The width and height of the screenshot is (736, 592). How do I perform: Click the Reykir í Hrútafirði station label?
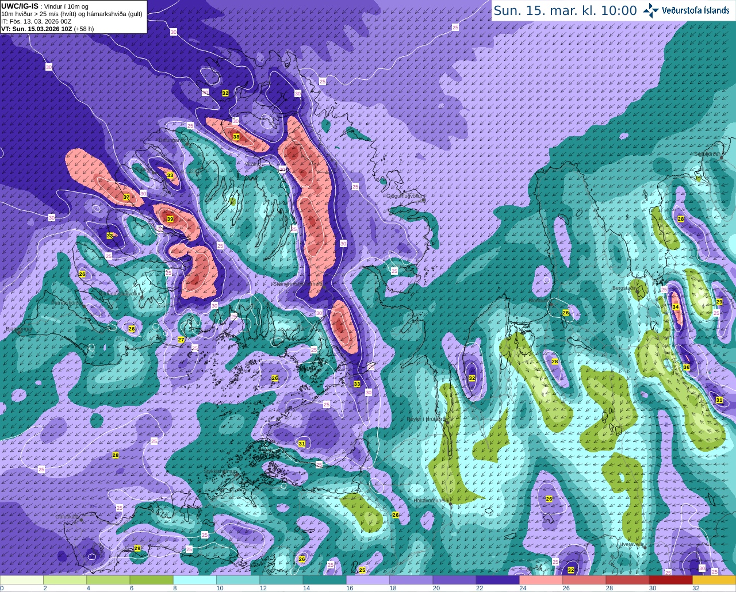click(426, 419)
